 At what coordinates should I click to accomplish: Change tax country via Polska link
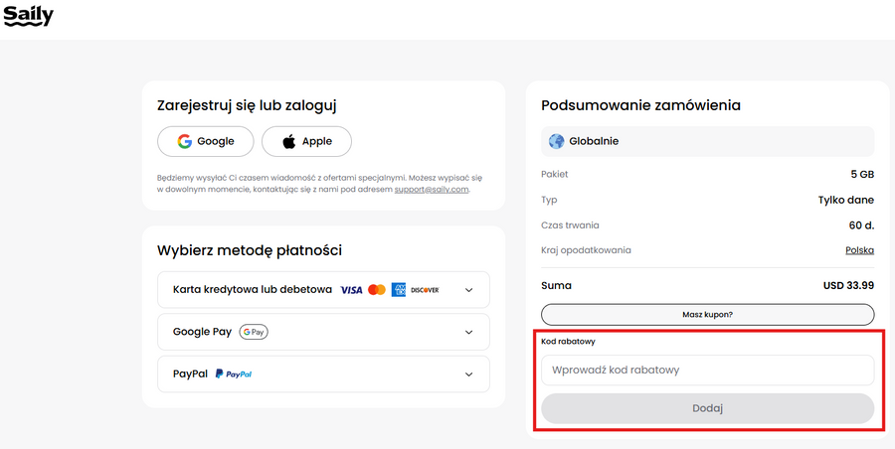tap(859, 250)
